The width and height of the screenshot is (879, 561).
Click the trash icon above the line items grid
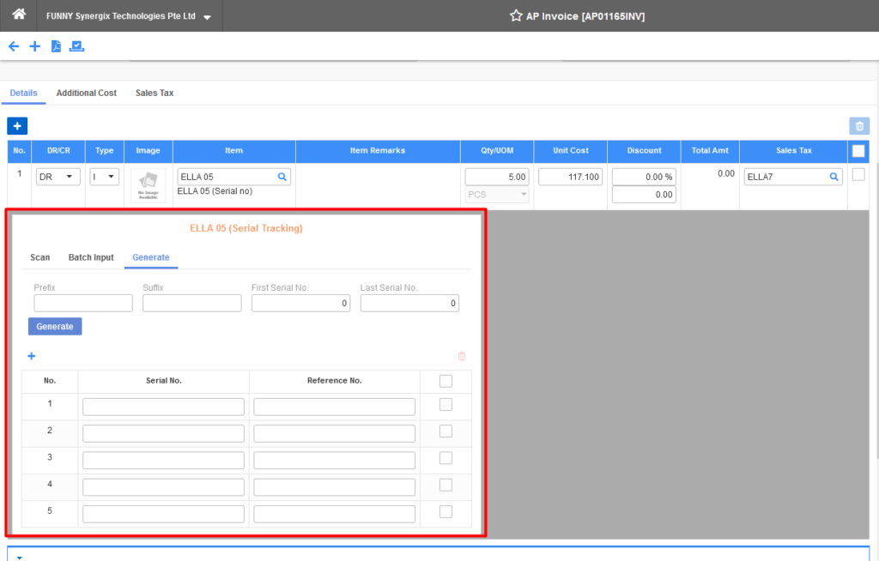tap(859, 126)
